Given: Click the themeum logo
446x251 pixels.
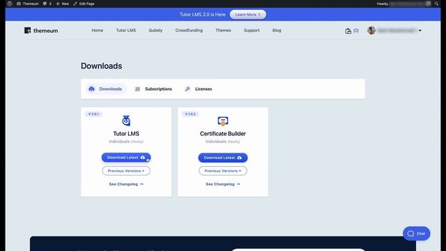Looking at the screenshot, I should click(41, 31).
